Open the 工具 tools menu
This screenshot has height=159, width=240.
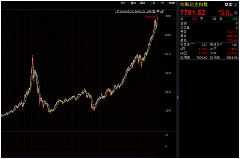coord(152,3)
